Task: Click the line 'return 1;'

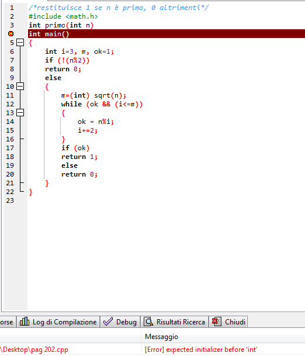Action: tap(79, 157)
